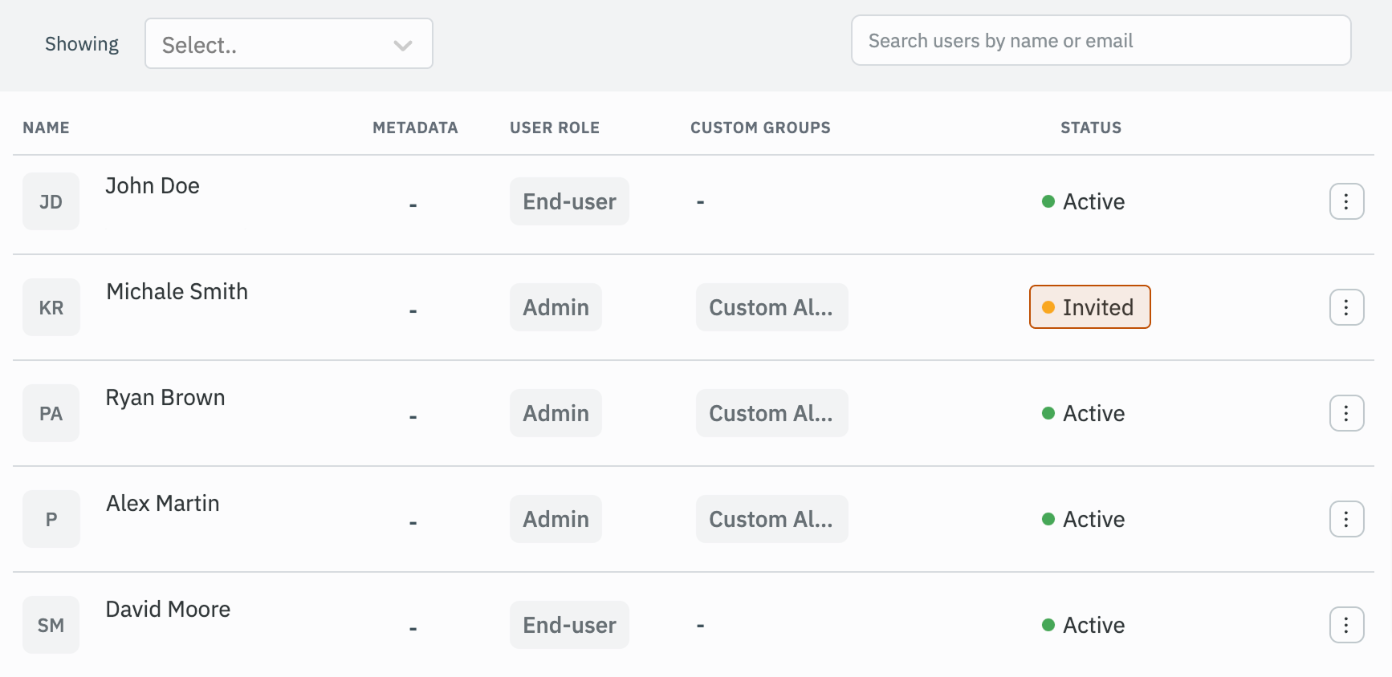Select the Ryan Brown user name

click(165, 398)
